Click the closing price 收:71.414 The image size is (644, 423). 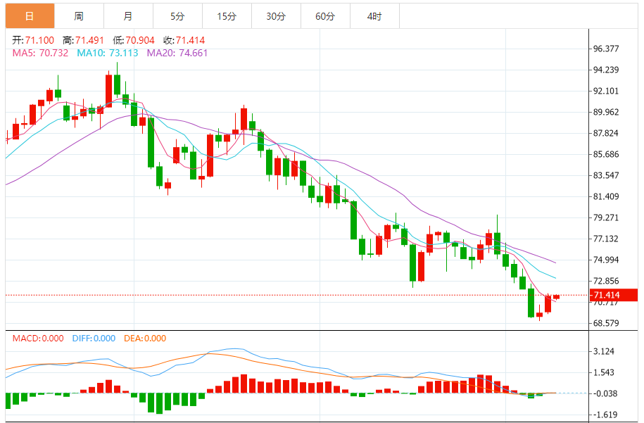[184, 40]
